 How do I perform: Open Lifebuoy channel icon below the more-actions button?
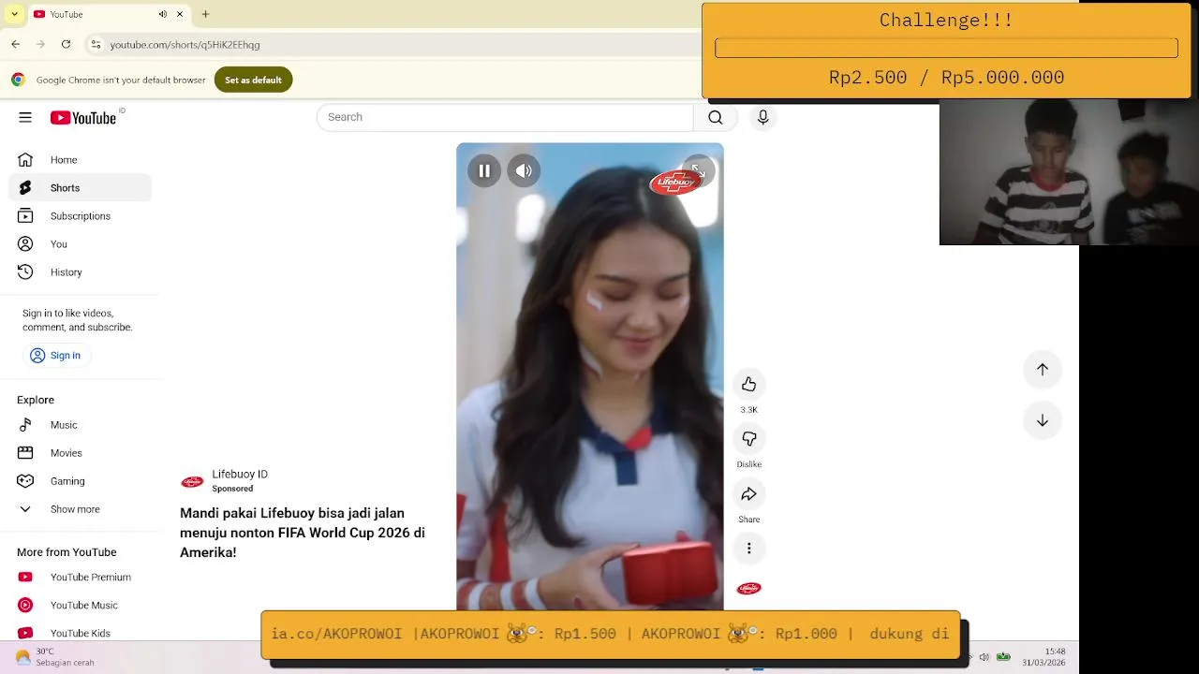[748, 589]
